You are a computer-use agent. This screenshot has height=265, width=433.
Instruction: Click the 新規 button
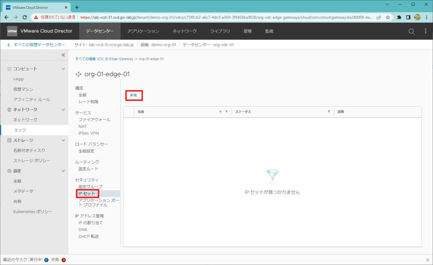134,95
